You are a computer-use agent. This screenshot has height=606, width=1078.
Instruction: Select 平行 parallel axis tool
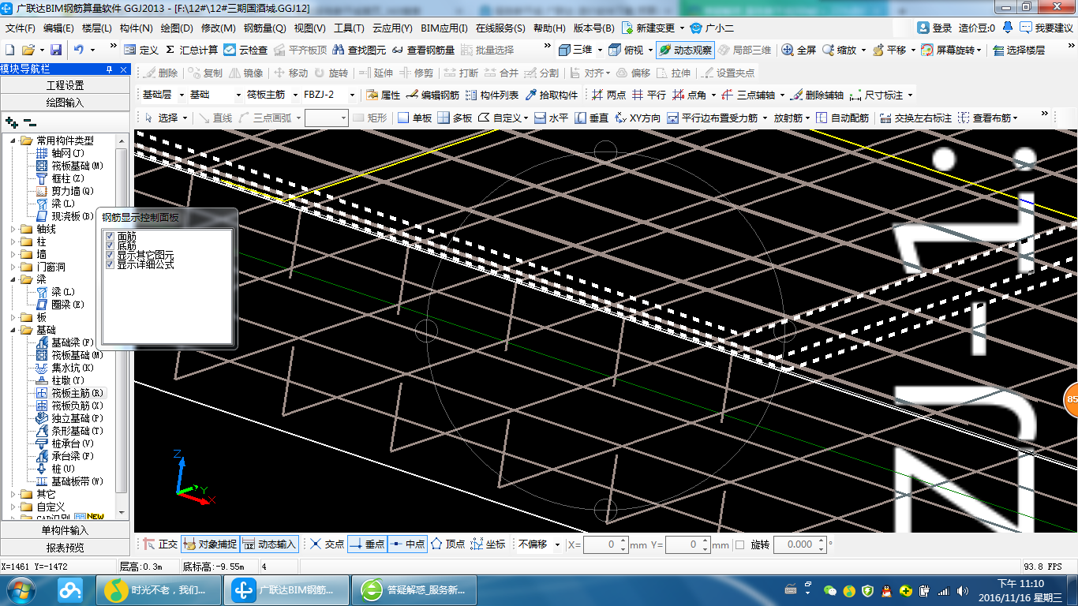click(649, 95)
